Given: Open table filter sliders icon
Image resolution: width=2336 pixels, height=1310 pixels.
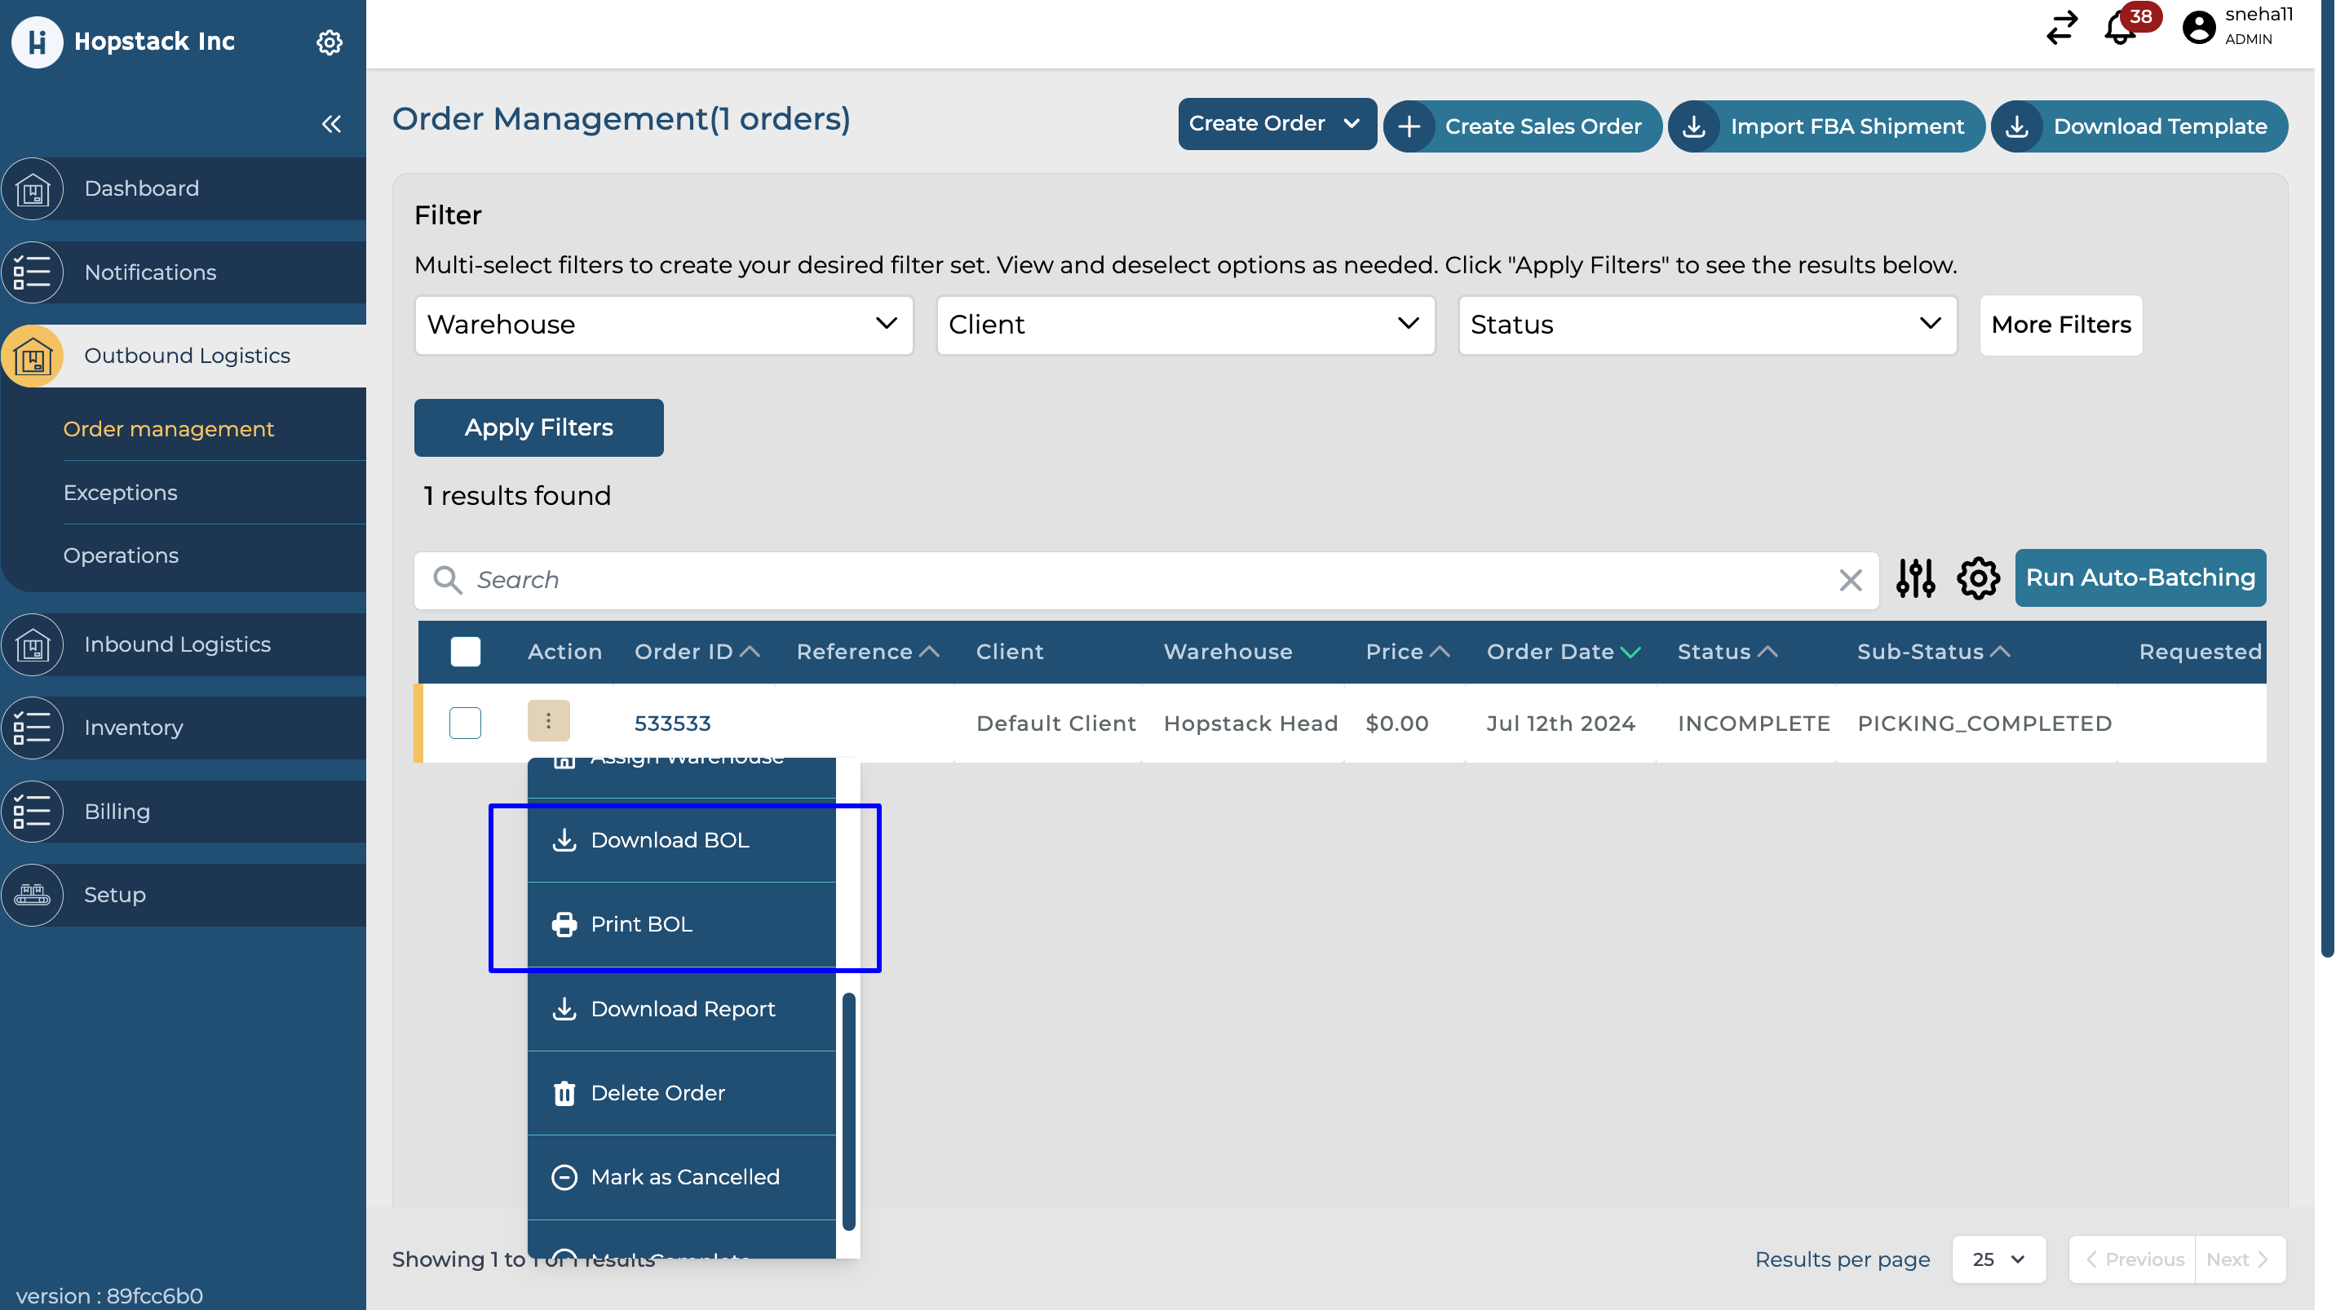Looking at the screenshot, I should click(x=1915, y=578).
